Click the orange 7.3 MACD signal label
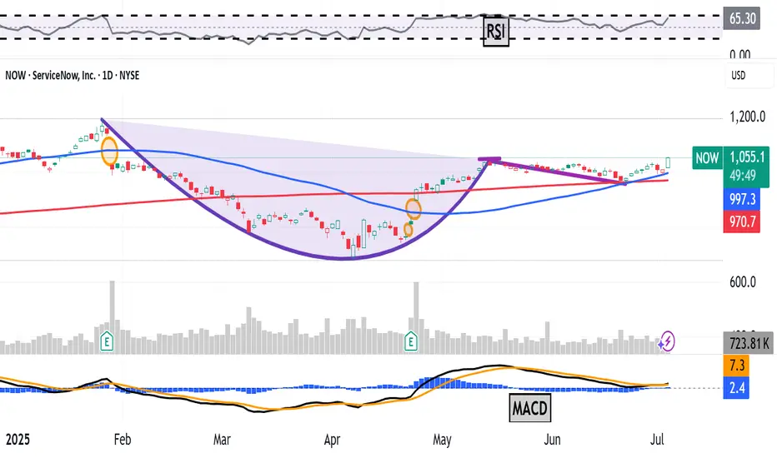 coord(736,366)
